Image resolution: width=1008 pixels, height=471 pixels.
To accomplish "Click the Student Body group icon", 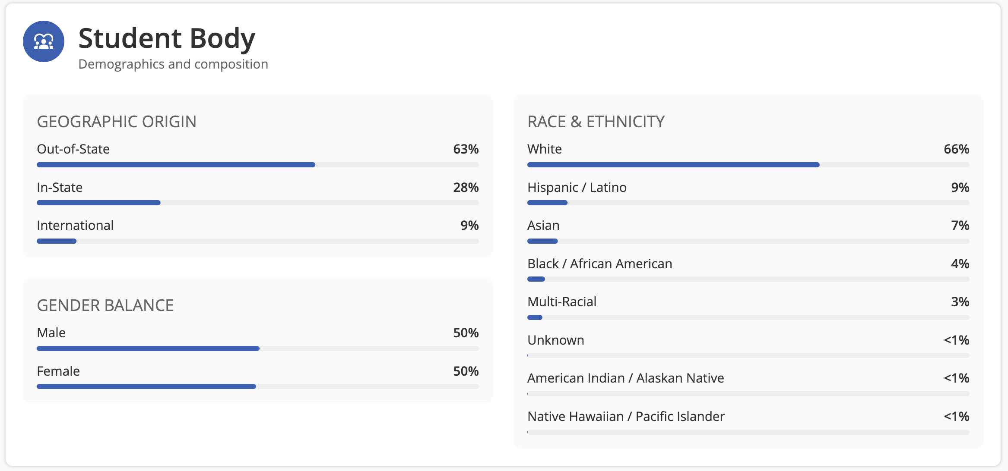I will click(x=44, y=41).
